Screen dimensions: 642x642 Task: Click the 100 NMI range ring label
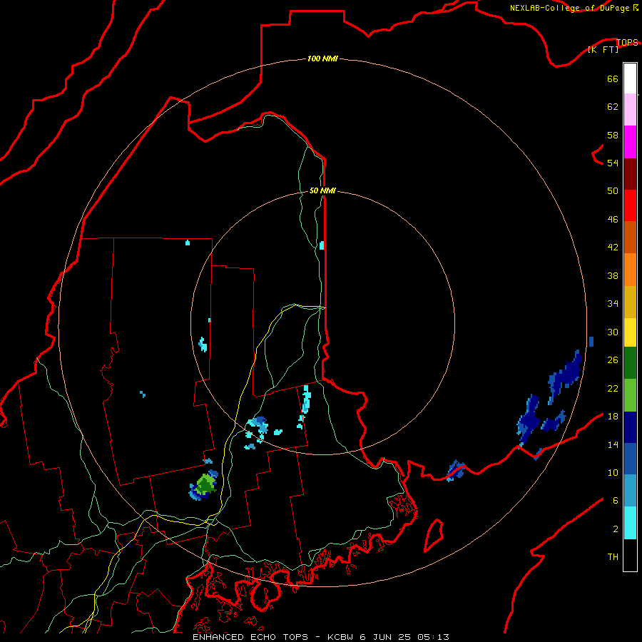point(322,58)
